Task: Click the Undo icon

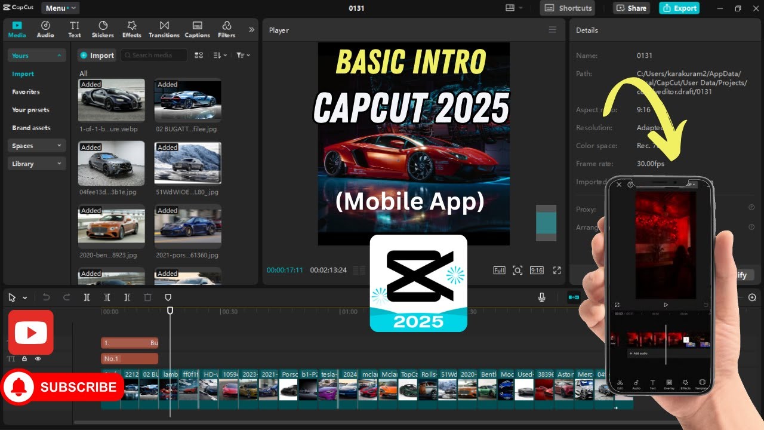Action: [47, 297]
